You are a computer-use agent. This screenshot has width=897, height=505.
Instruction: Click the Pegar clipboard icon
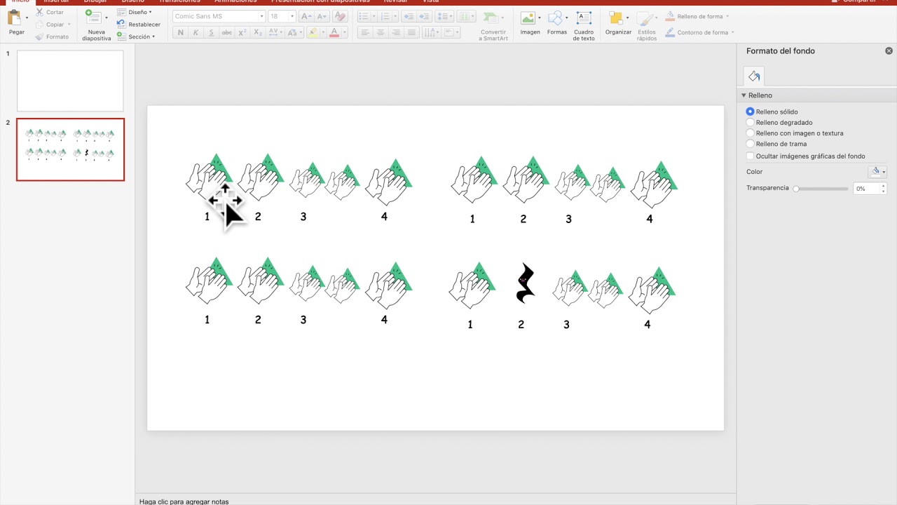(x=15, y=18)
